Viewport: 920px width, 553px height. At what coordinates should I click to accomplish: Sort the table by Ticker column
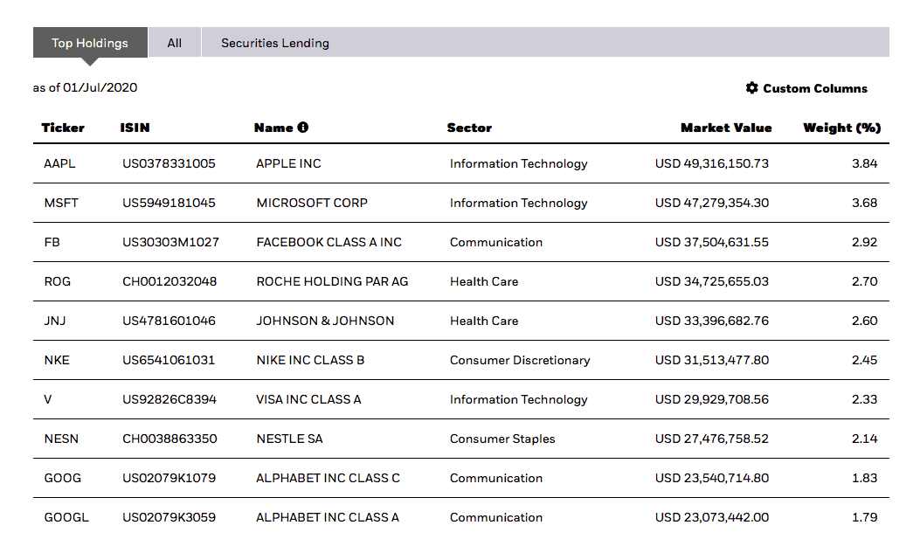(x=63, y=128)
